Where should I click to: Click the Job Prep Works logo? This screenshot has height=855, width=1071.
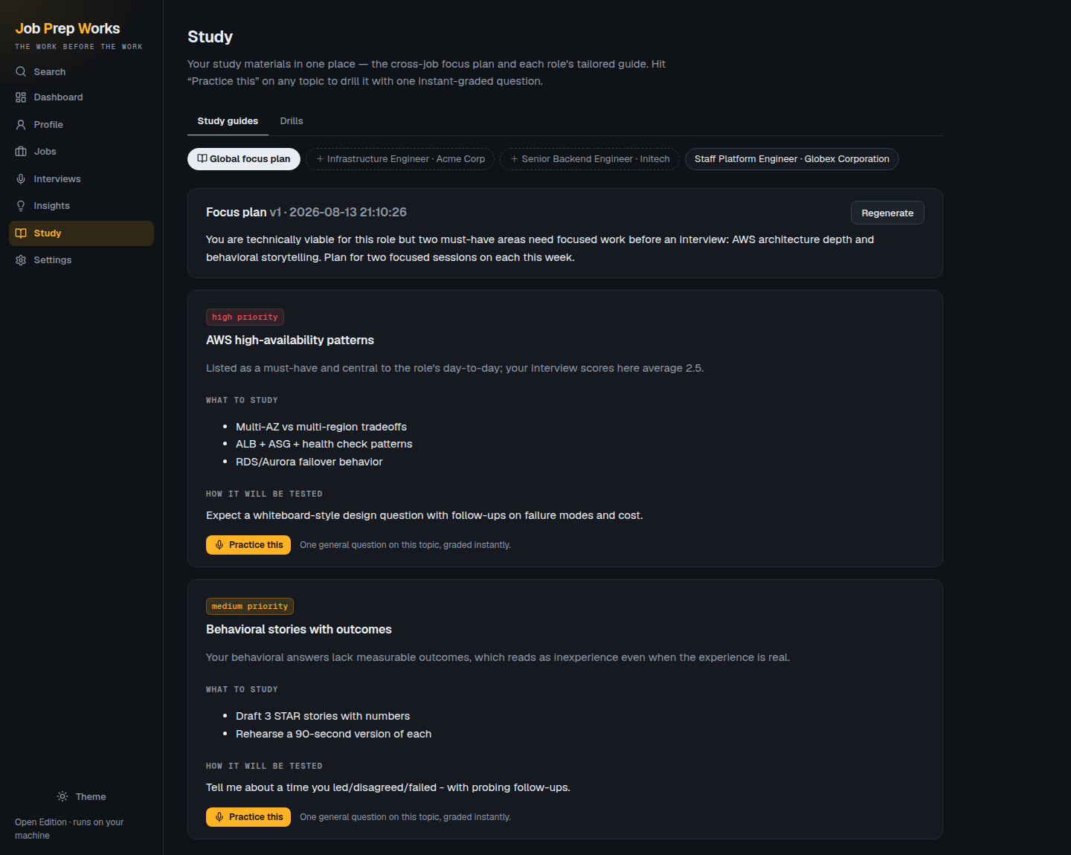click(68, 29)
